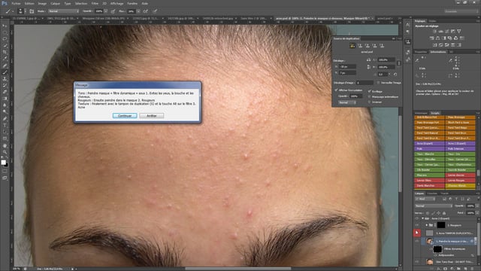Enable Masquage automatique checkbox

click(x=369, y=96)
